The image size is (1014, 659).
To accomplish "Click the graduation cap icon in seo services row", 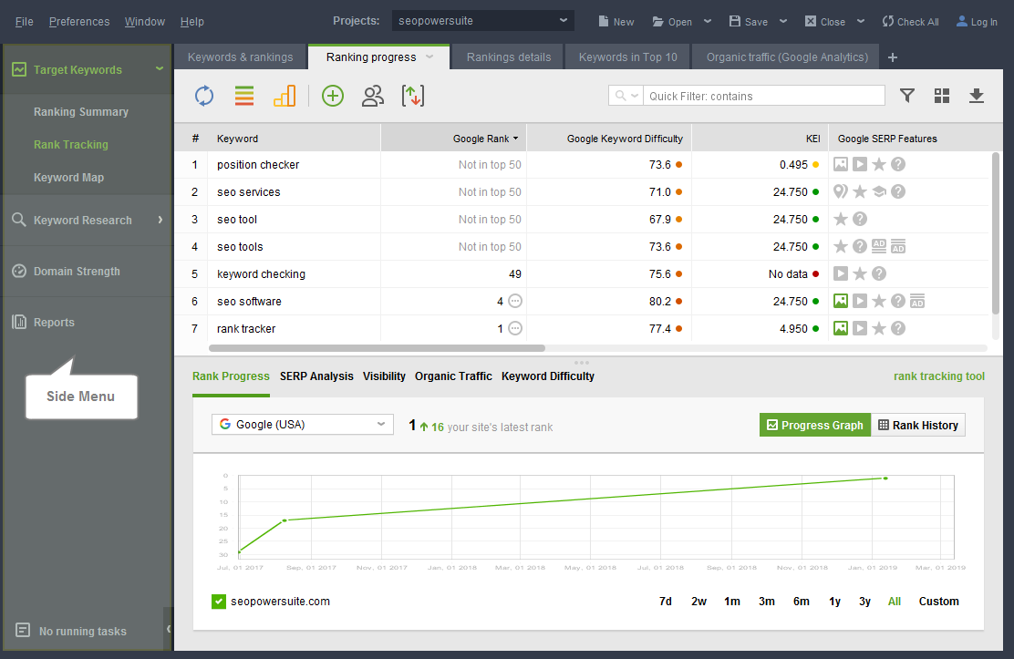I will coord(879,191).
